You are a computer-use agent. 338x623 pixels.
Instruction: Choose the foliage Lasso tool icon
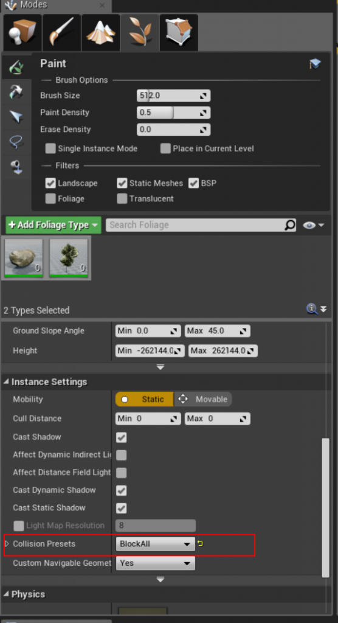coord(16,141)
